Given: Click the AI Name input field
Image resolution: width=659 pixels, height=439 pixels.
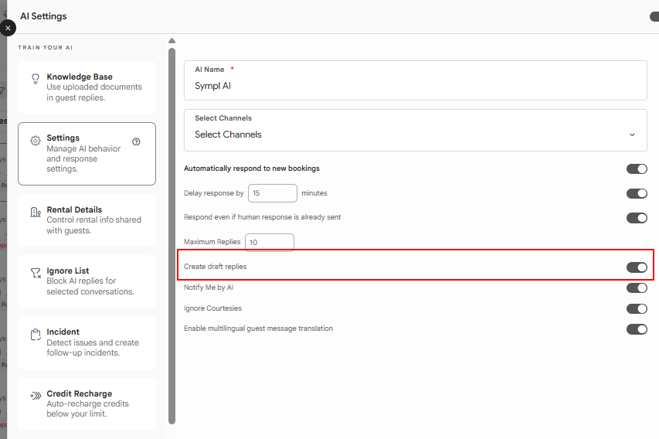Looking at the screenshot, I should coord(415,80).
